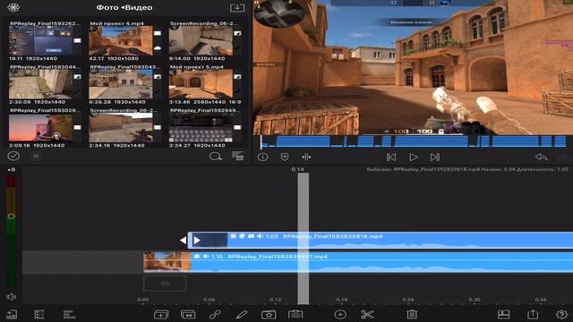Delete the selected clip with the trash icon
The image size is (573, 322).
pyautogui.click(x=412, y=314)
